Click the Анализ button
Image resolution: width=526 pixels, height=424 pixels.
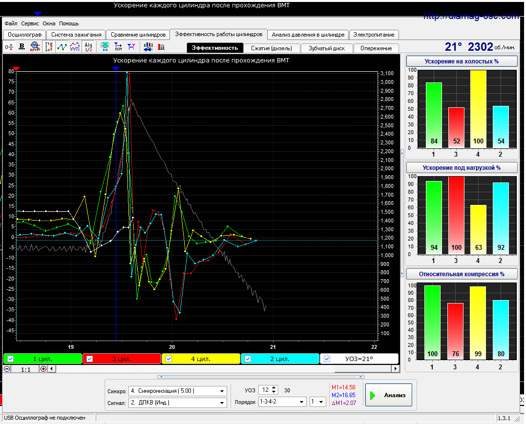(x=388, y=395)
